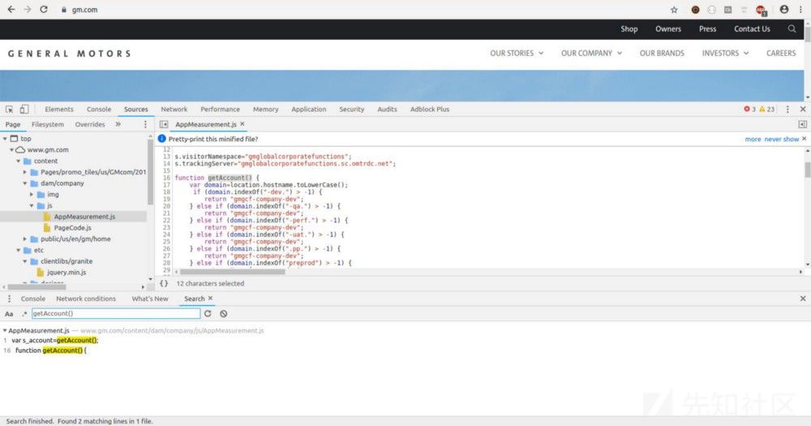The image size is (811, 426).
Task: Open the Application tab
Action: tap(308, 110)
